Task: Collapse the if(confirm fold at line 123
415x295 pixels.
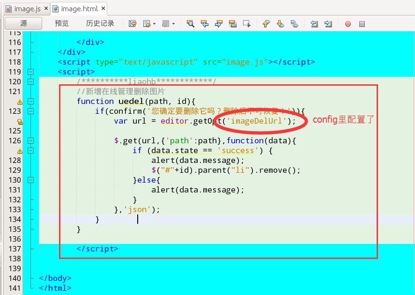Action: 31,111
